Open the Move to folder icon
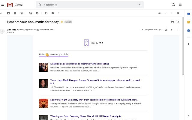 click(x=46, y=13)
